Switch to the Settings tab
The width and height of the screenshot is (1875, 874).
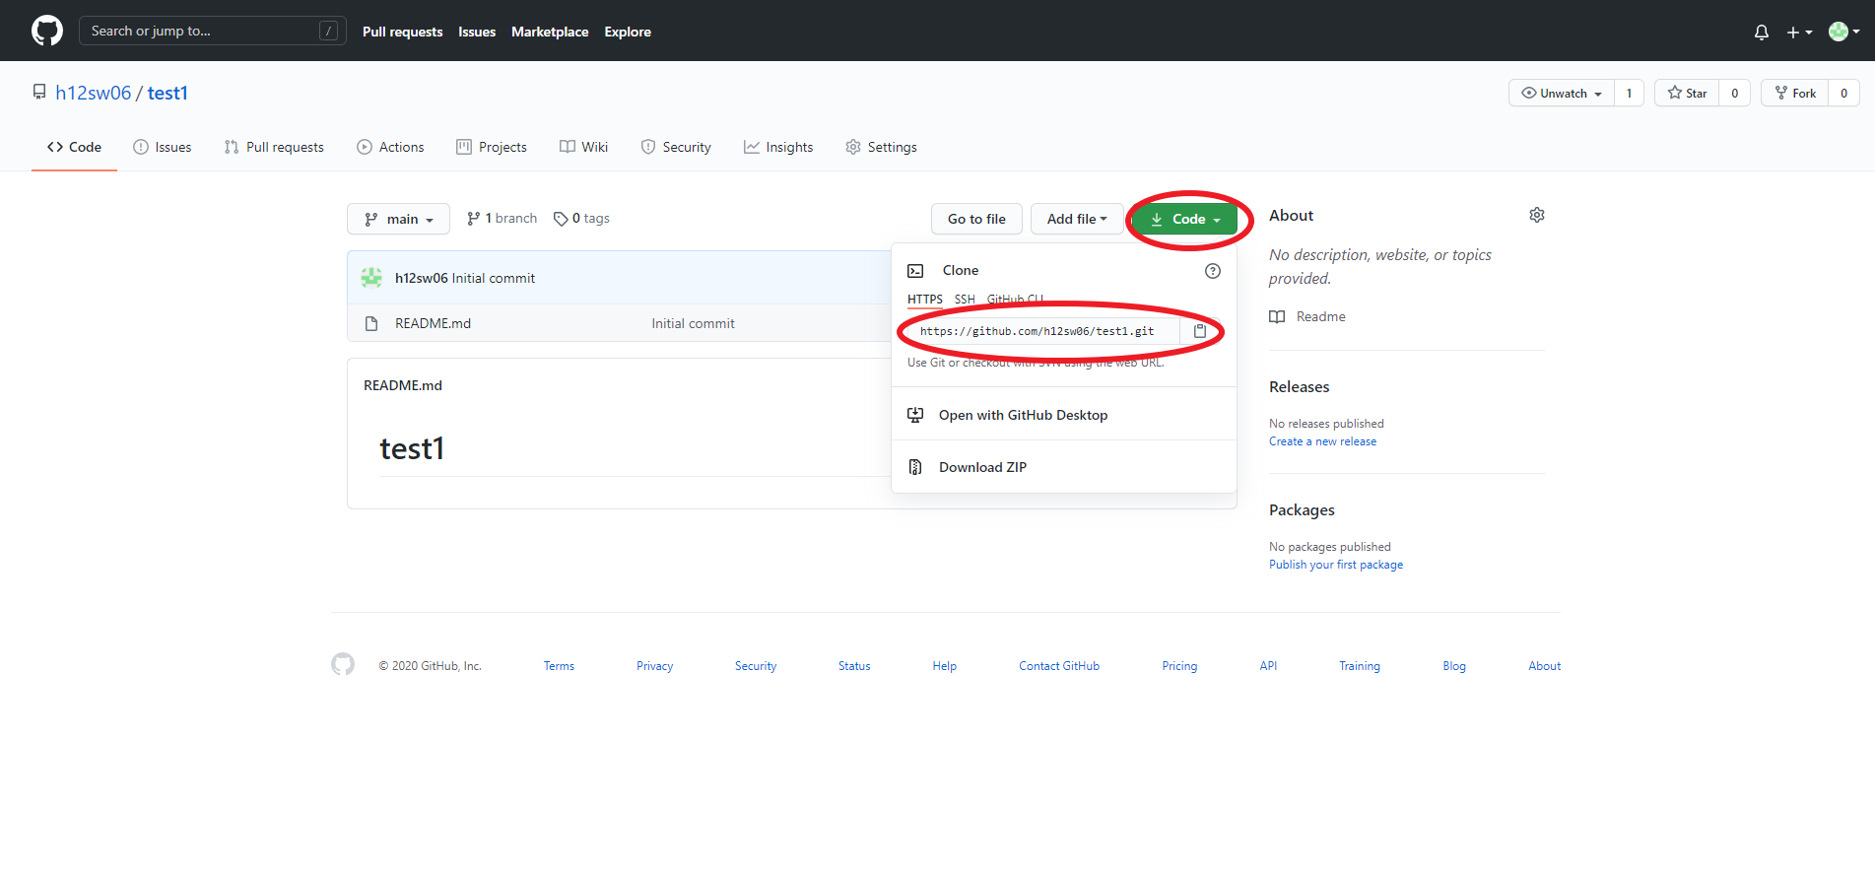881,147
